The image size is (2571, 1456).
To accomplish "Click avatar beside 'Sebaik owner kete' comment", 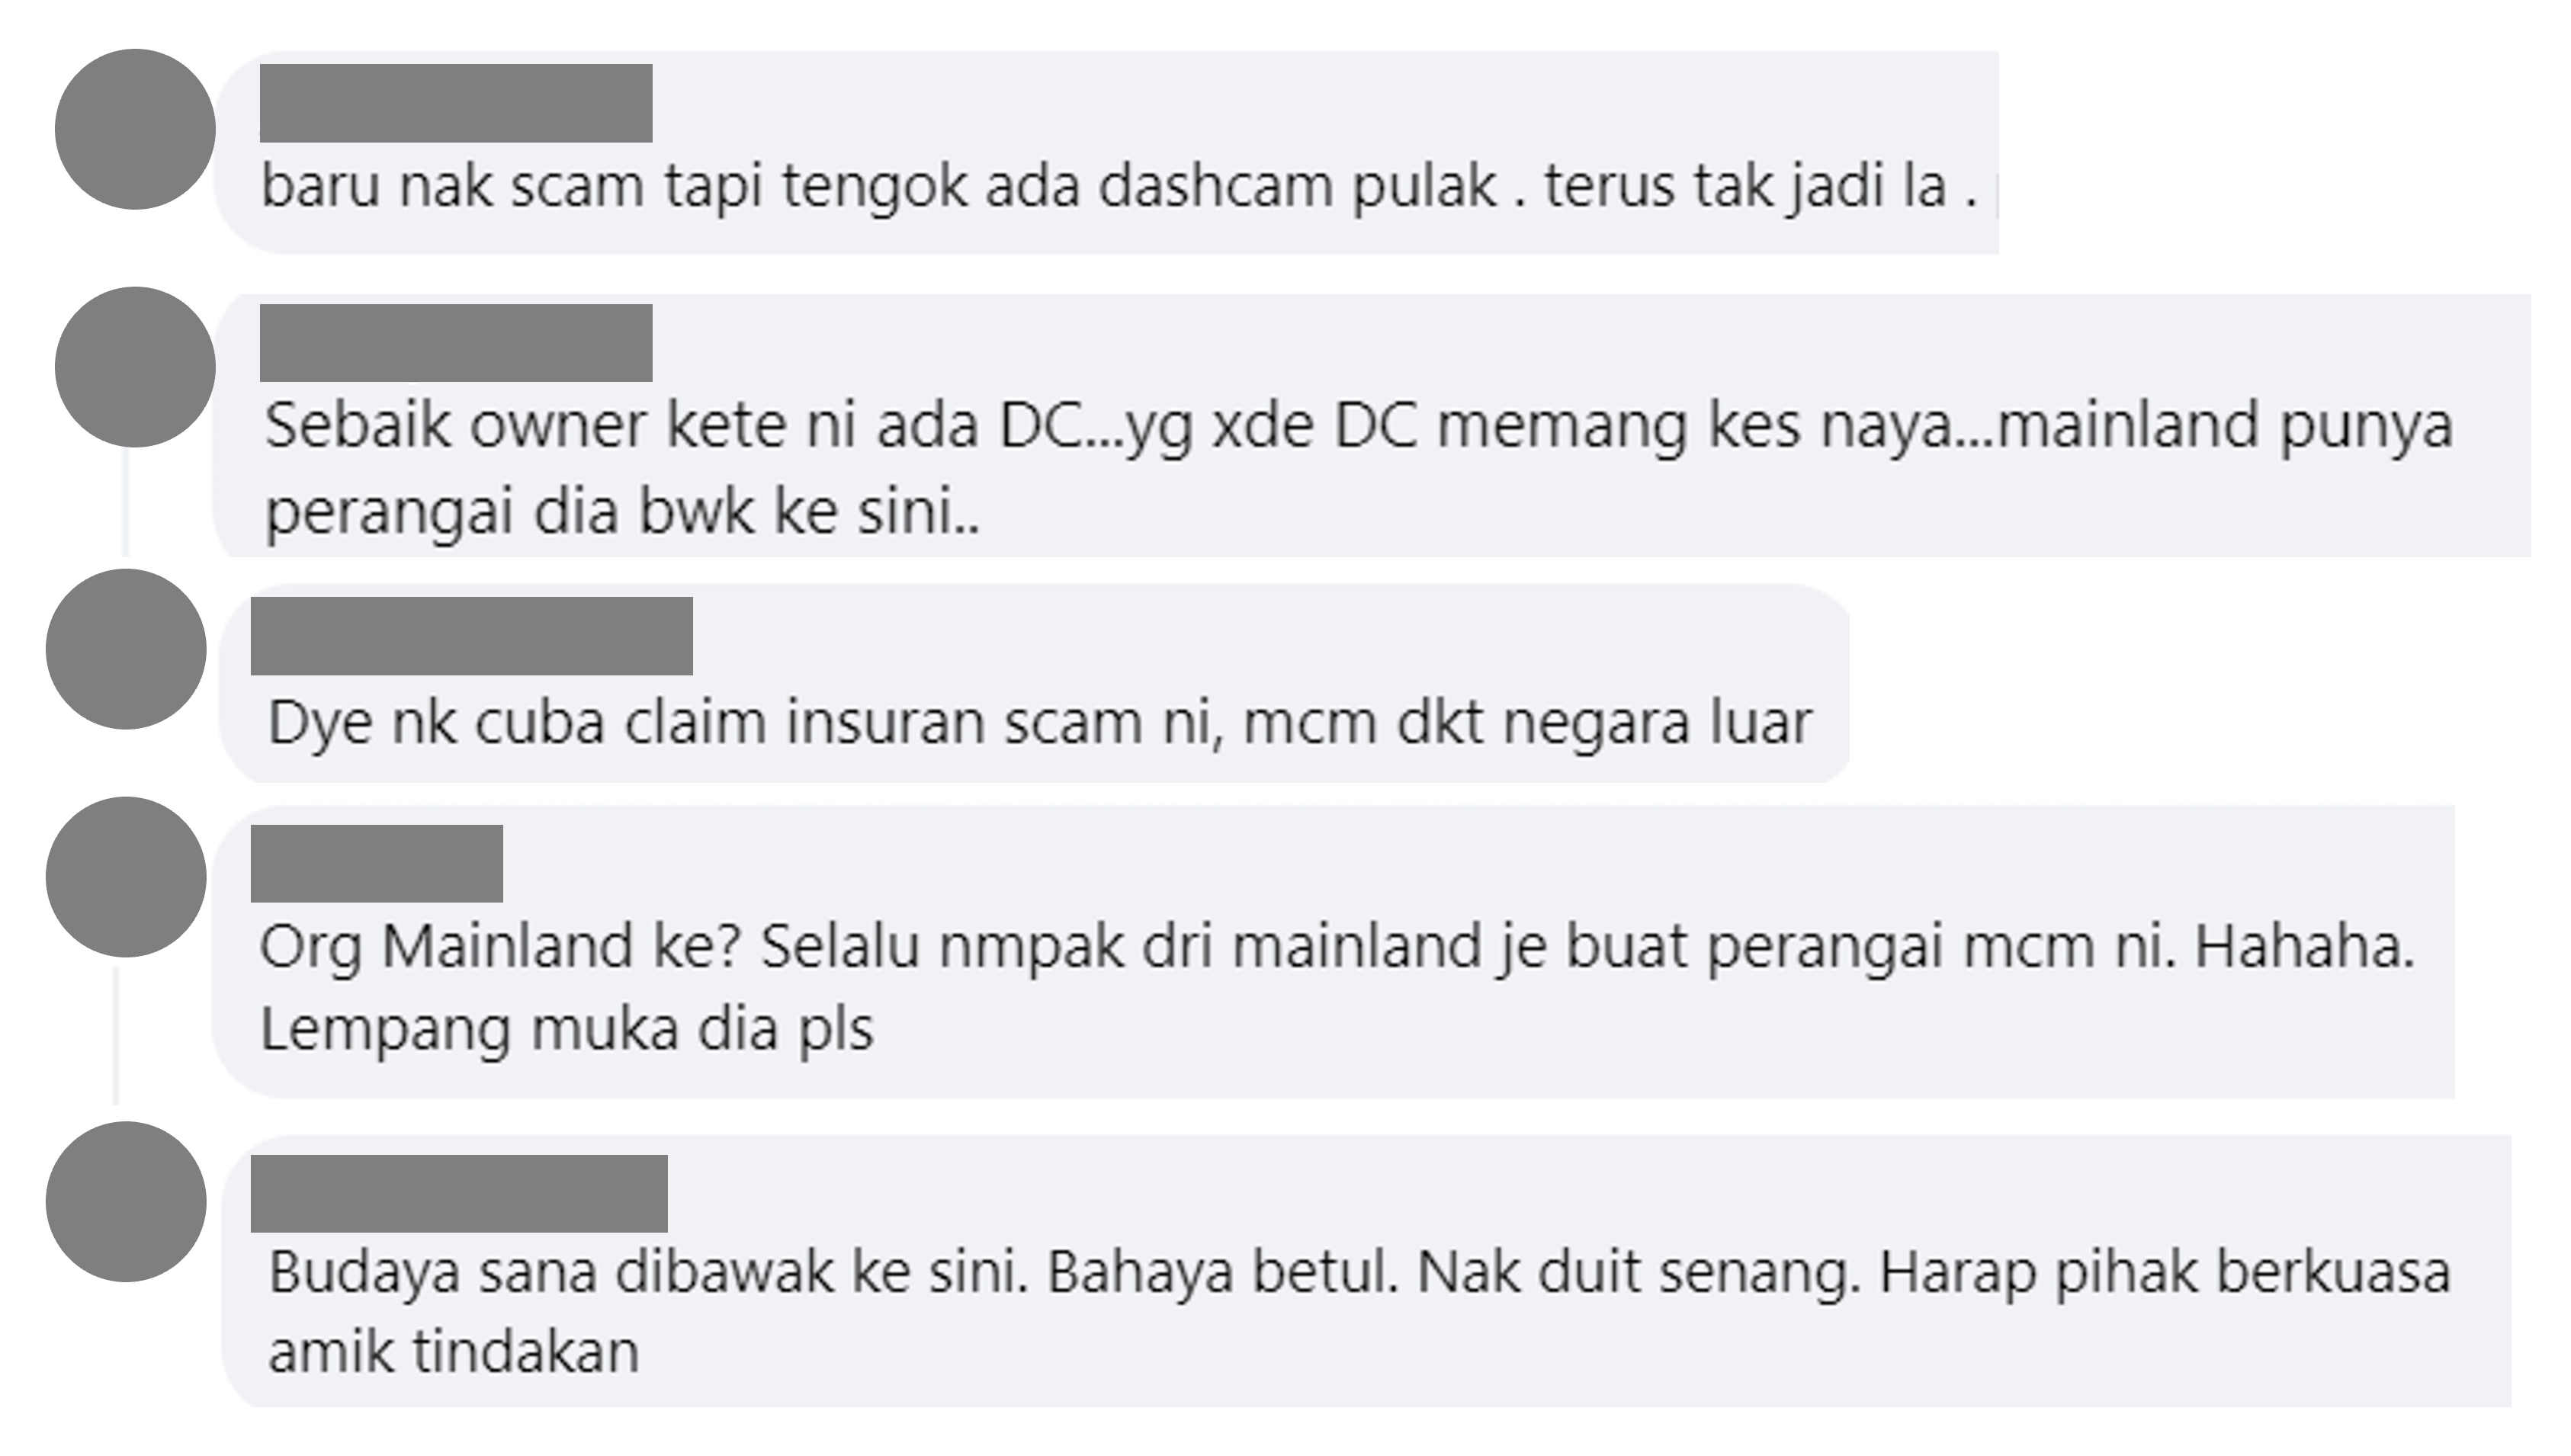I will point(135,367).
